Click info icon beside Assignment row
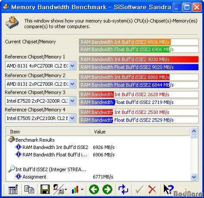204x198 pixels. (19, 176)
